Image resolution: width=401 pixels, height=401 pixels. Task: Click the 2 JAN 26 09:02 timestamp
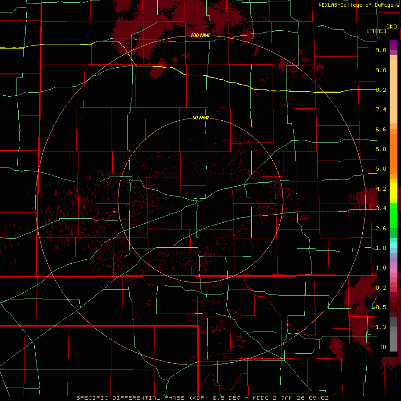[301, 398]
